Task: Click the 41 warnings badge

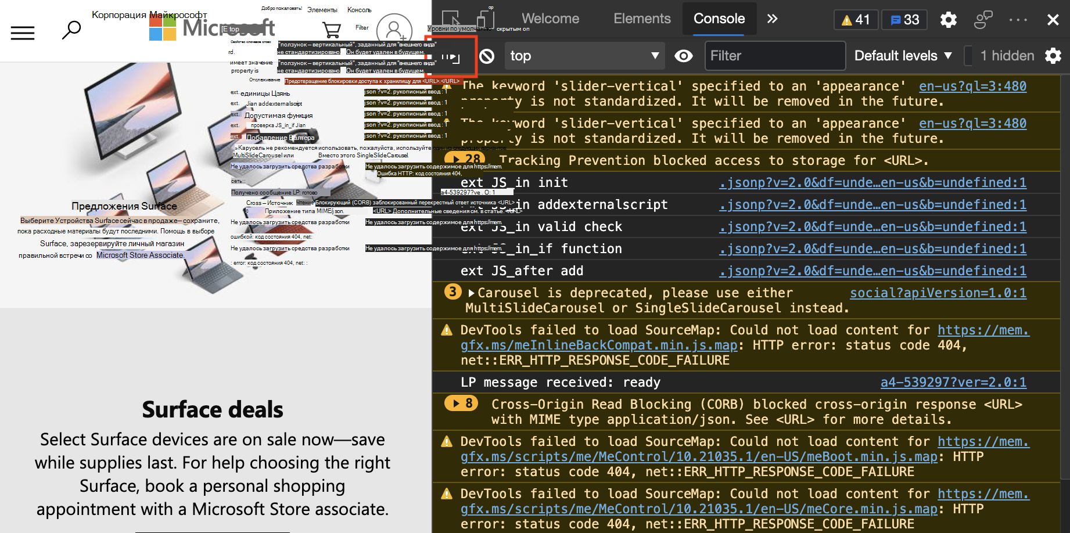Action: 856,20
